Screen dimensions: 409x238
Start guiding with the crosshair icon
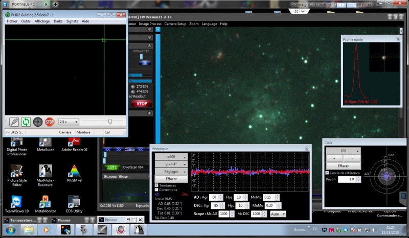(x=38, y=122)
